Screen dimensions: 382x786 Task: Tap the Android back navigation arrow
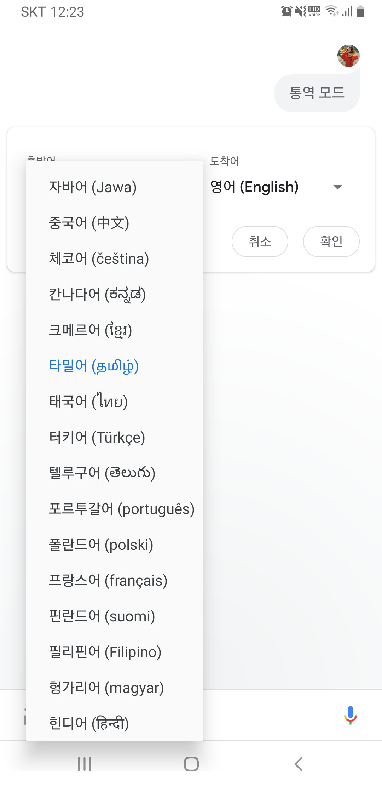tap(298, 764)
